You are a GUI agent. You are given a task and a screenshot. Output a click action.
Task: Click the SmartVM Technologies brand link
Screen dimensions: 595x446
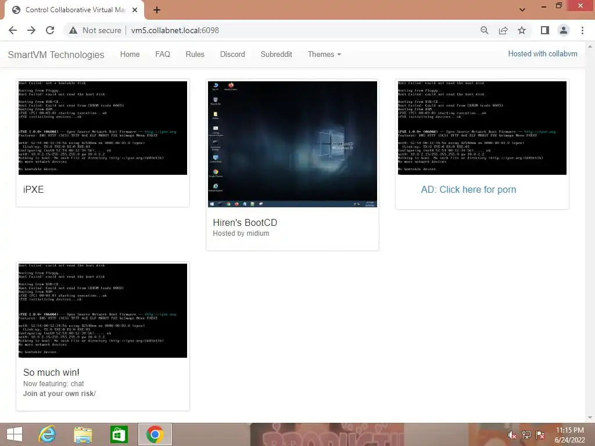pos(56,55)
